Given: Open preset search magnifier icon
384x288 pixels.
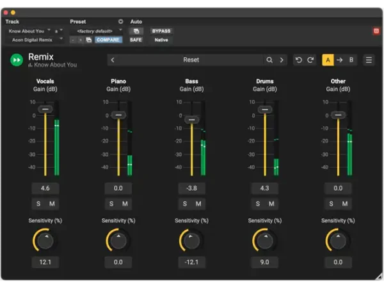Looking at the screenshot, I should point(269,60).
